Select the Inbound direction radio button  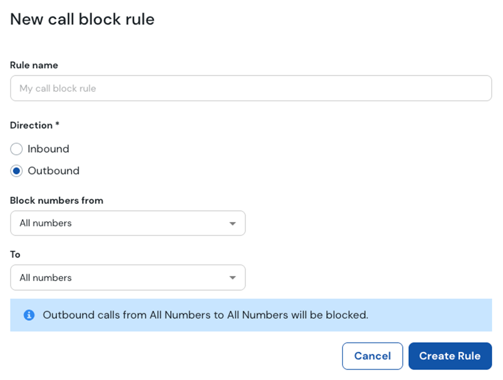tap(17, 149)
